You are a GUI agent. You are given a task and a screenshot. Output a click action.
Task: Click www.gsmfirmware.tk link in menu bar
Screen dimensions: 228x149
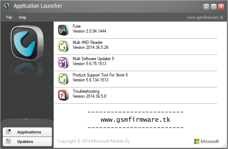pyautogui.click(x=205, y=17)
